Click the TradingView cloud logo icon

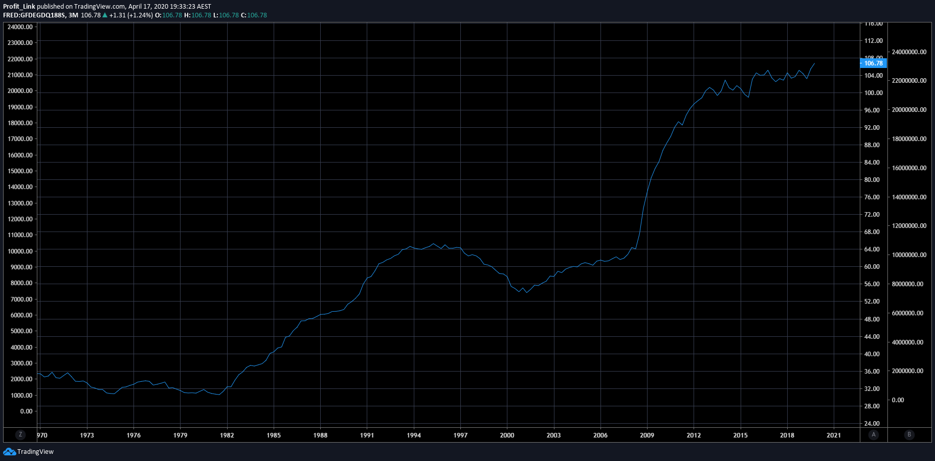pos(9,452)
